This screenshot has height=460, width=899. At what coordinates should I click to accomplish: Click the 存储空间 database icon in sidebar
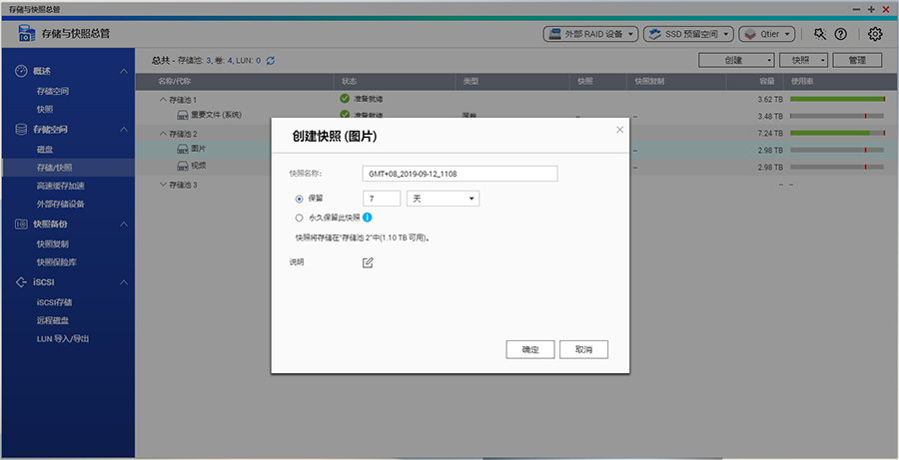[21, 130]
